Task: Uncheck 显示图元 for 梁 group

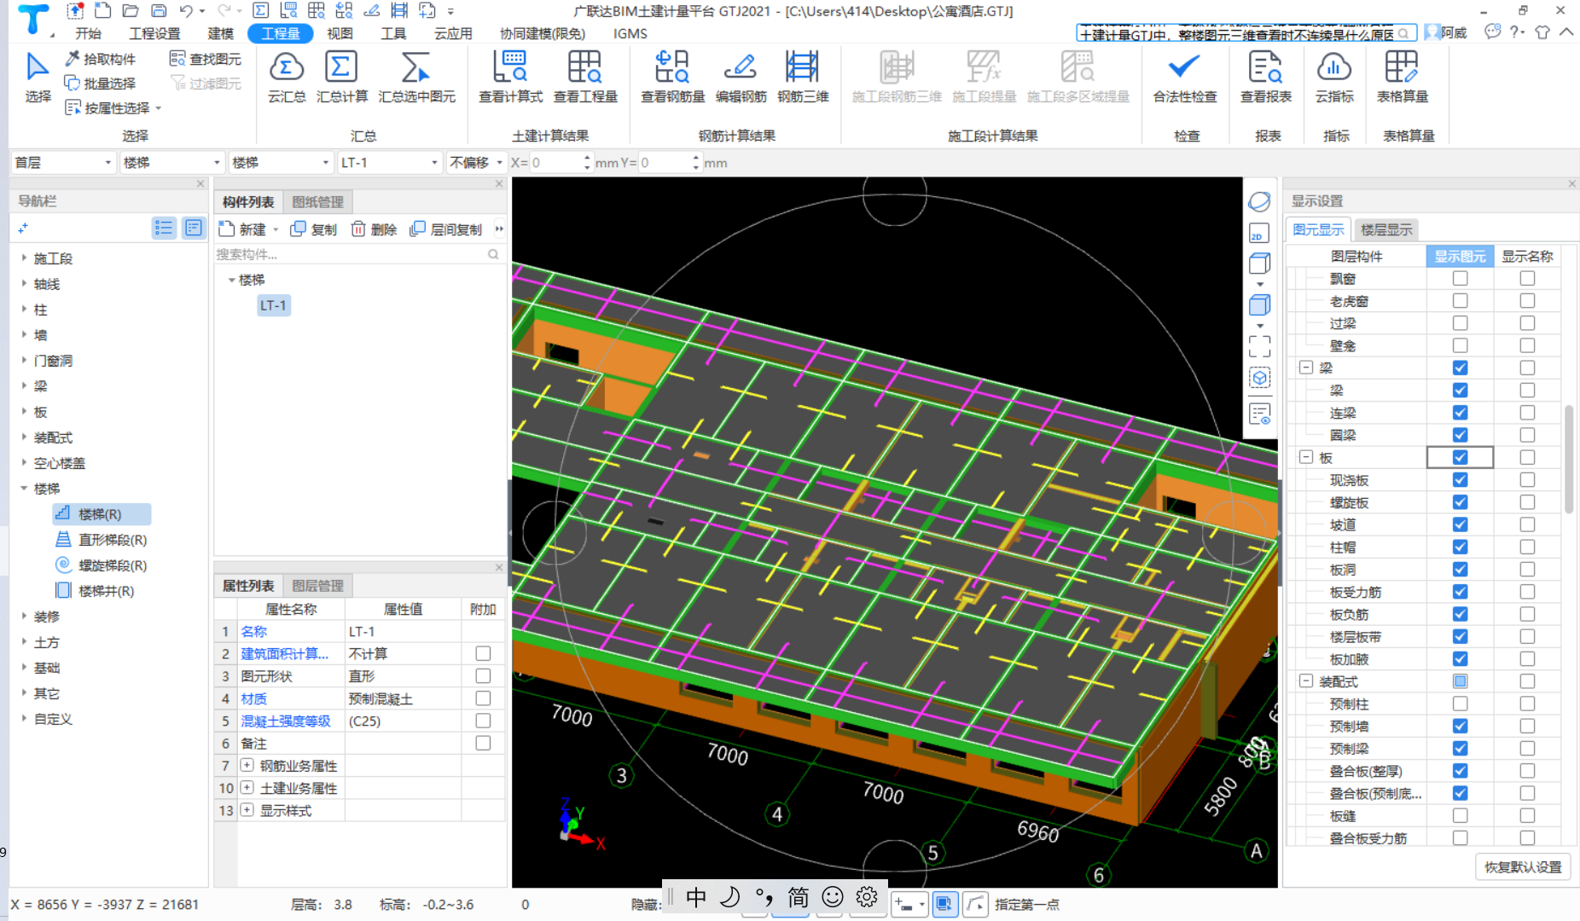Action: (1460, 368)
